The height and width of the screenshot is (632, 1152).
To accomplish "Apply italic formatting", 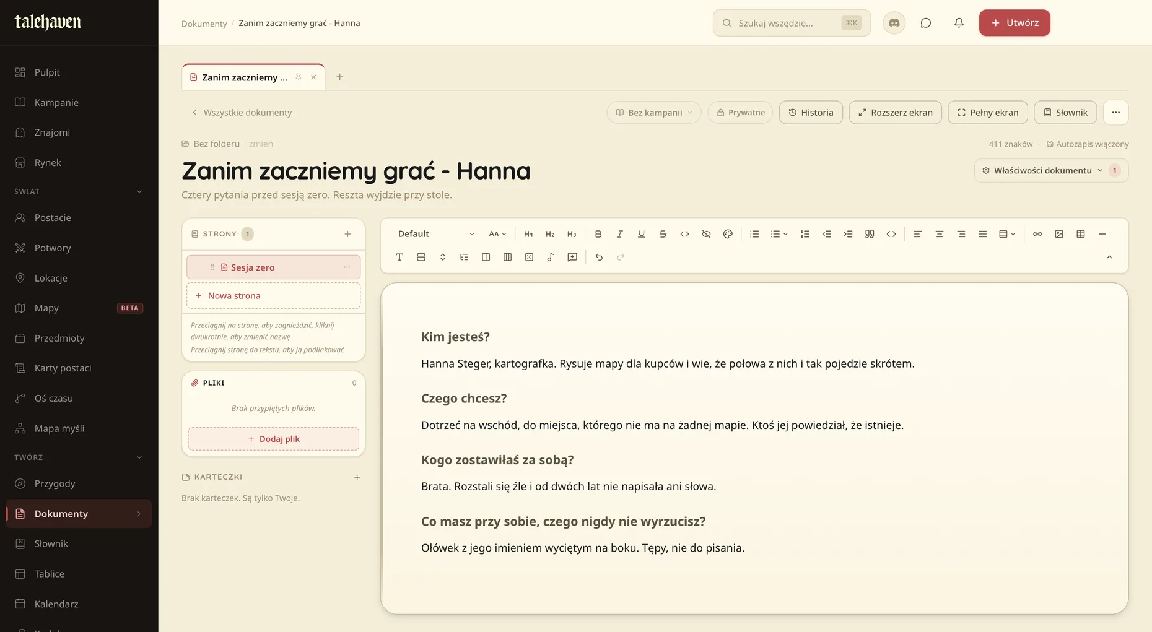I will coord(619,234).
